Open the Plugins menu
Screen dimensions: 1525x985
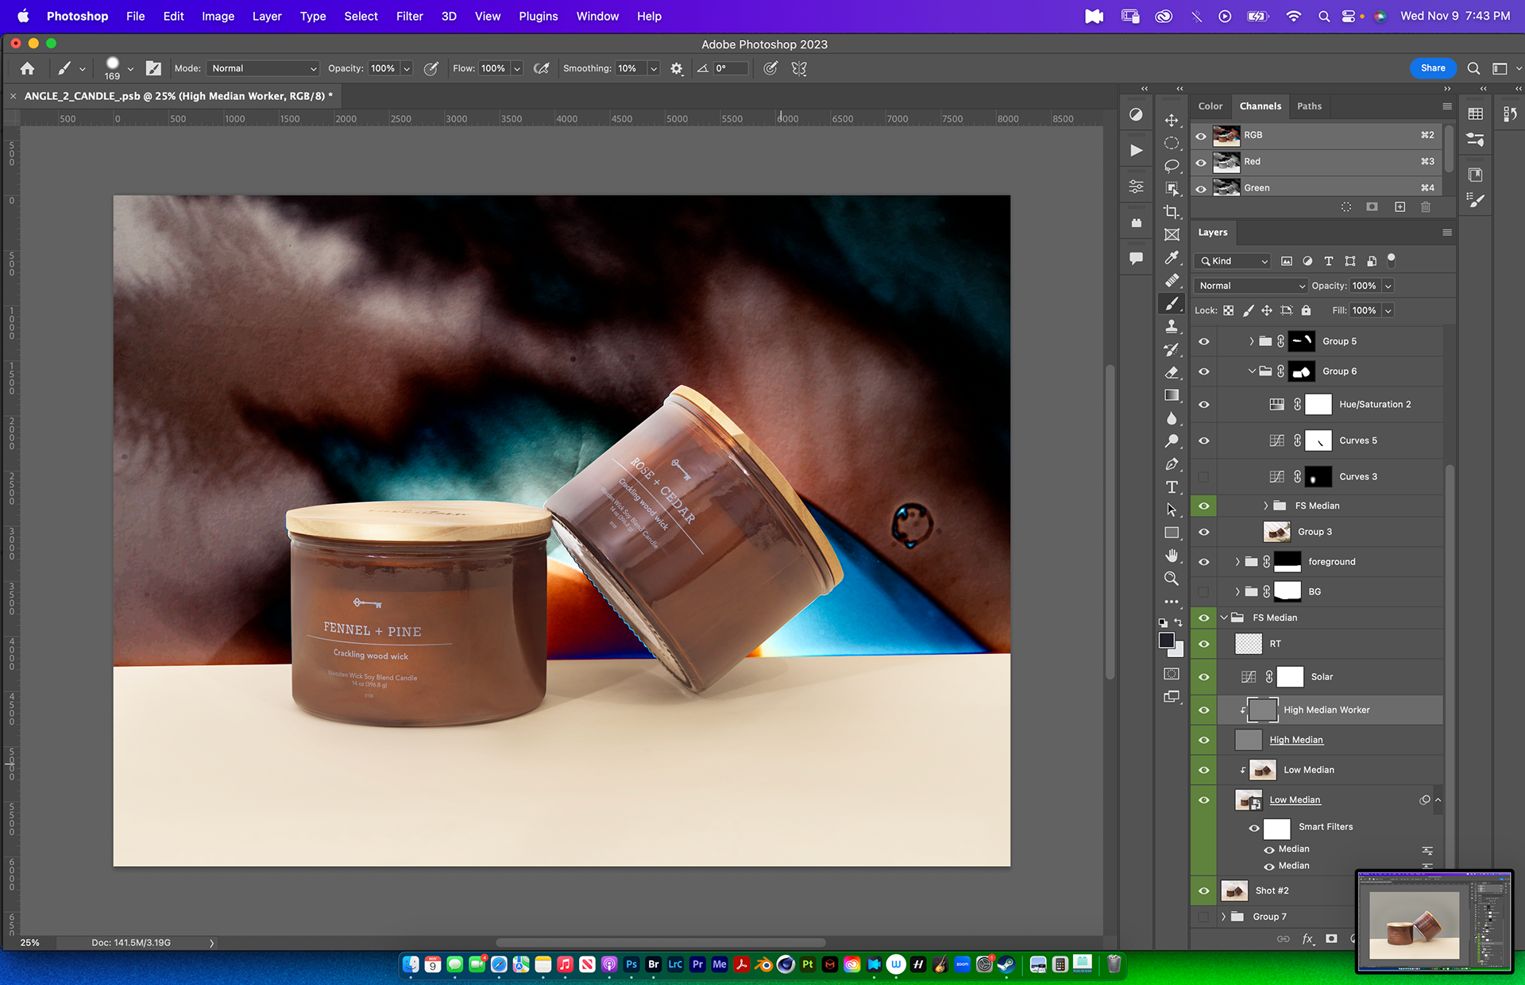point(539,16)
